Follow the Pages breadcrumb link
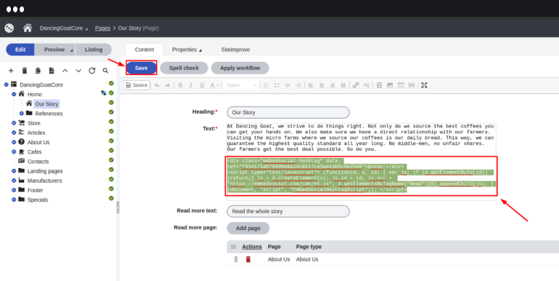The height and width of the screenshot is (281, 559). coord(103,28)
